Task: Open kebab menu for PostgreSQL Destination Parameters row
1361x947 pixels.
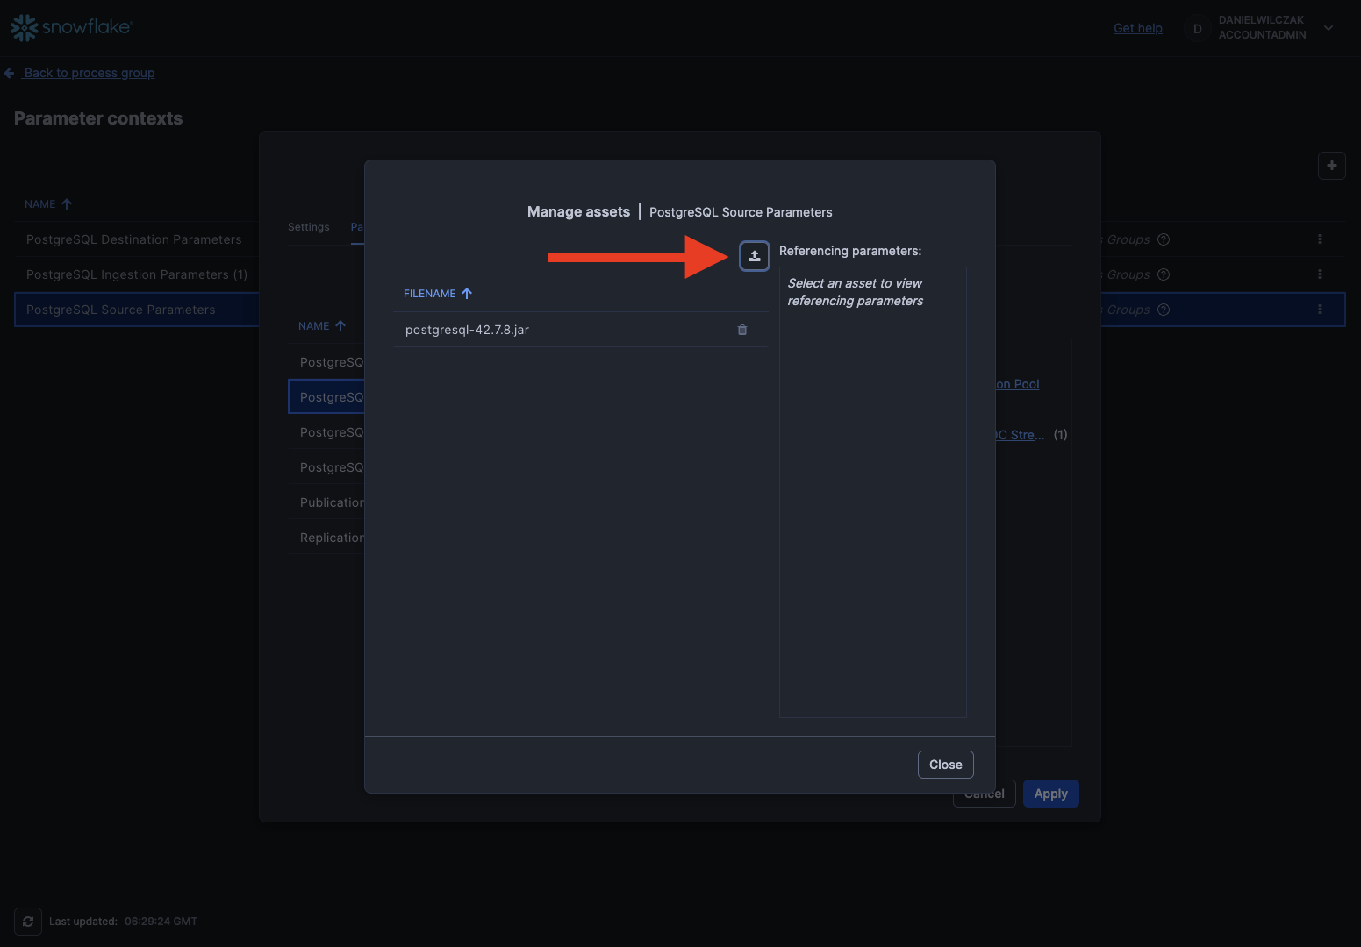Action: tap(1319, 239)
